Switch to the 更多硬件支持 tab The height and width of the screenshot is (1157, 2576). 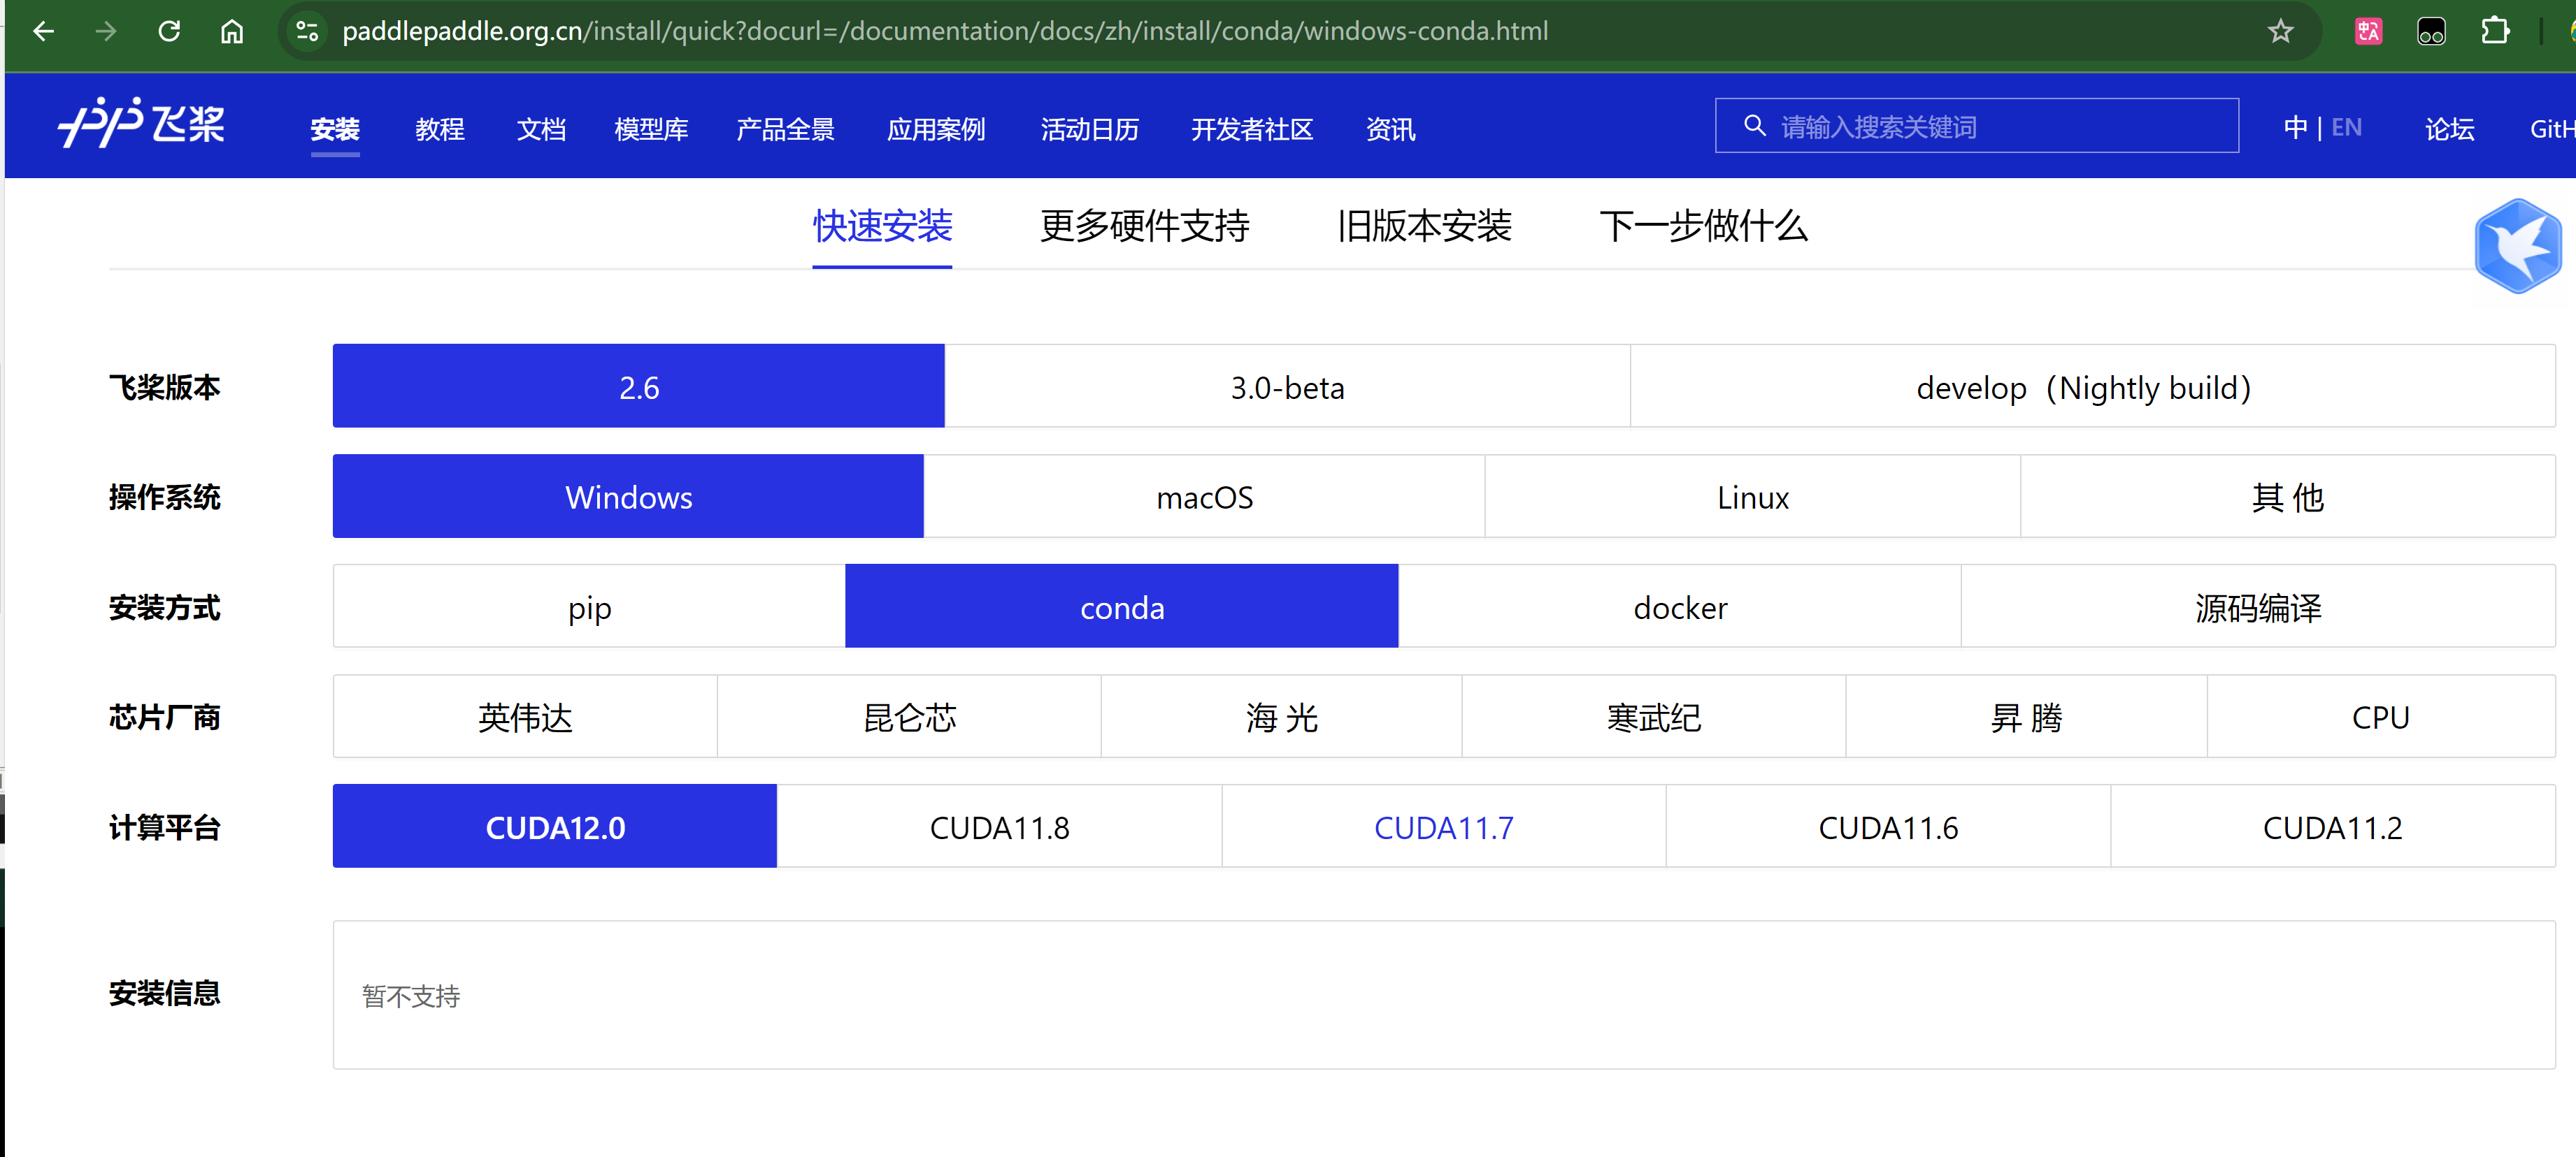point(1145,226)
